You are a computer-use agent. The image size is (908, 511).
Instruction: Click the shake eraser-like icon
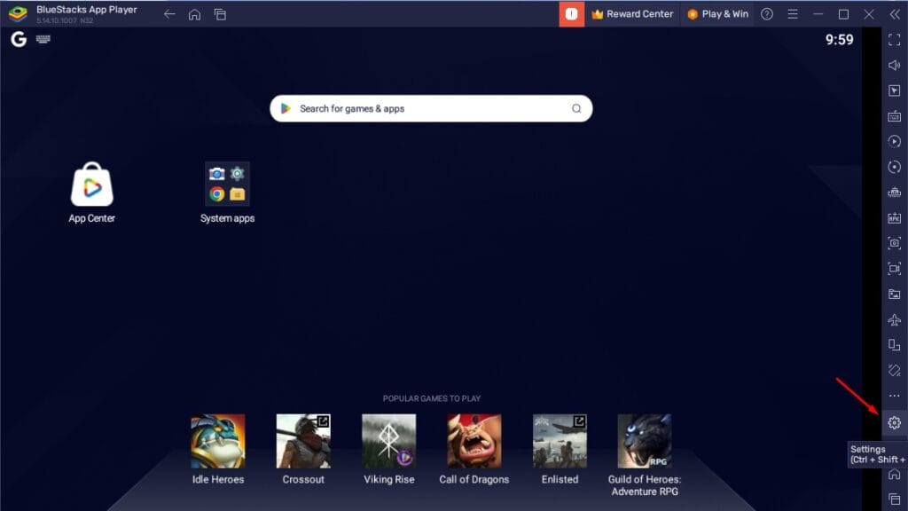(x=894, y=371)
